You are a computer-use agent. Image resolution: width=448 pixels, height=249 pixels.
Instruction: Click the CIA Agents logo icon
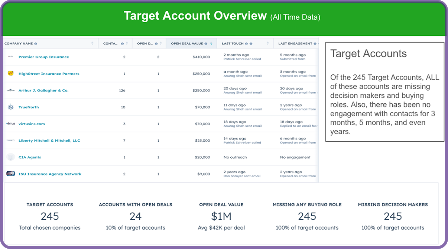pyautogui.click(x=10, y=157)
